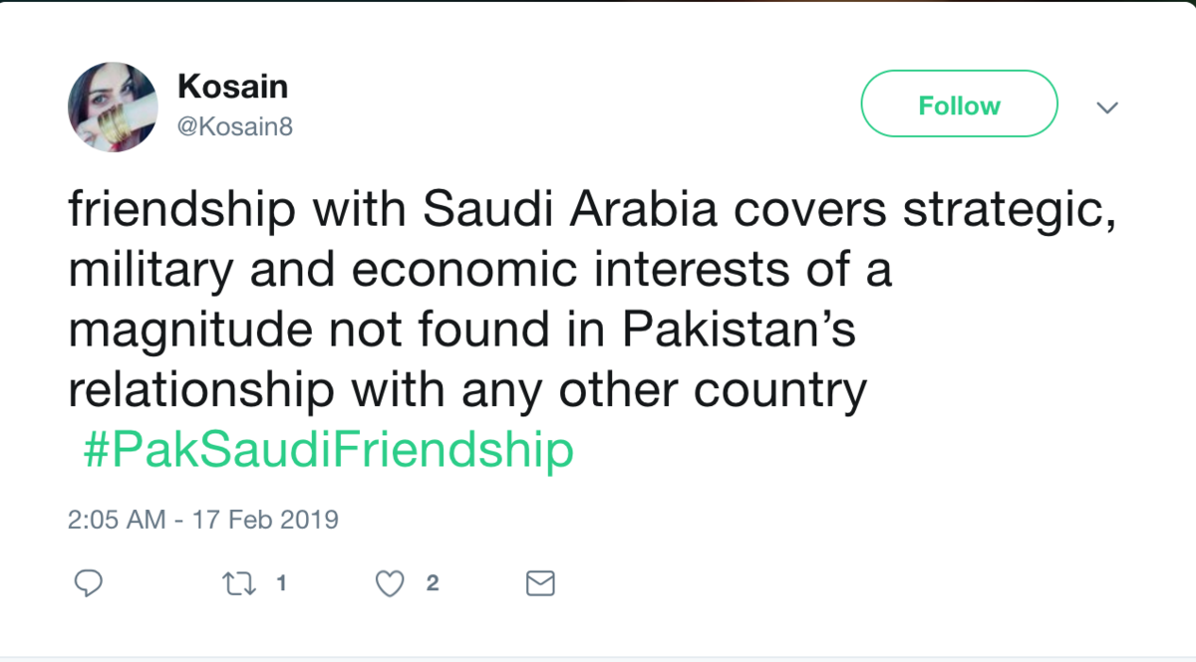Click the reply speech bubble icon

(89, 583)
